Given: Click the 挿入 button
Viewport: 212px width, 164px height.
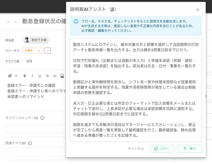Looking at the screenshot, I should [x=190, y=149].
